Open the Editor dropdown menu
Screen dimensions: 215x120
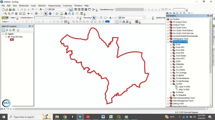click(x=5, y=22)
